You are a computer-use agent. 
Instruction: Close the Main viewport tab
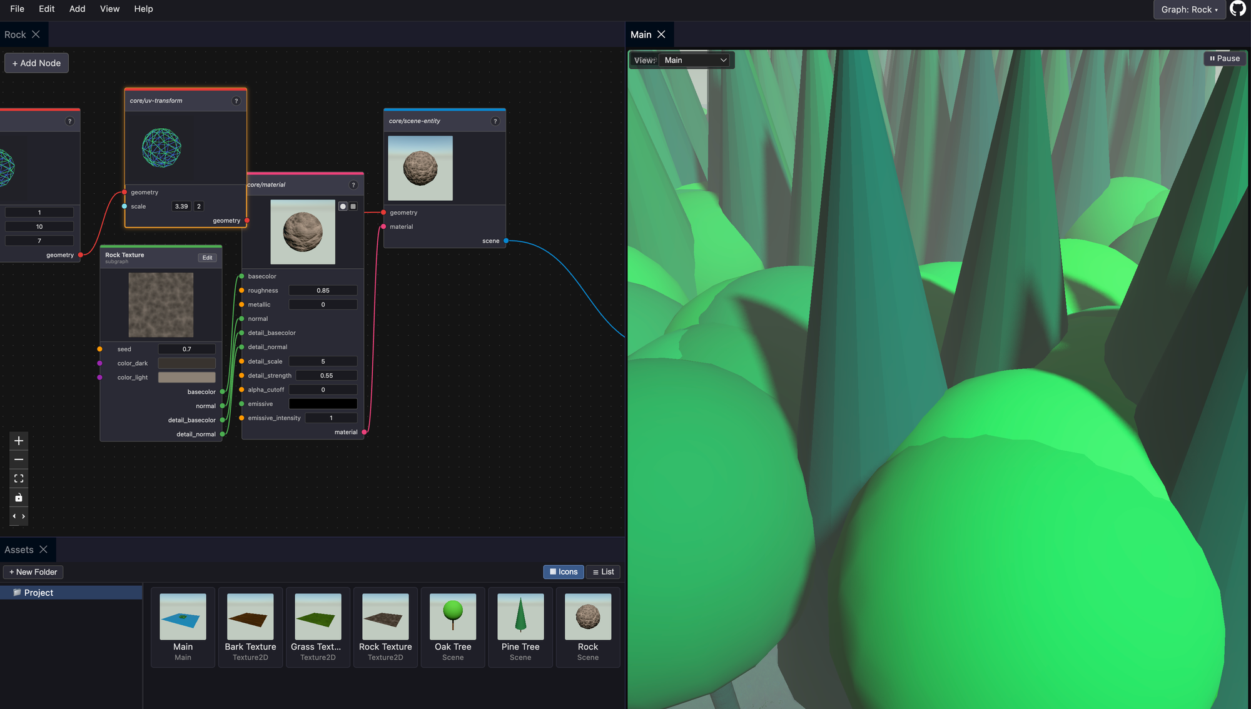(661, 34)
